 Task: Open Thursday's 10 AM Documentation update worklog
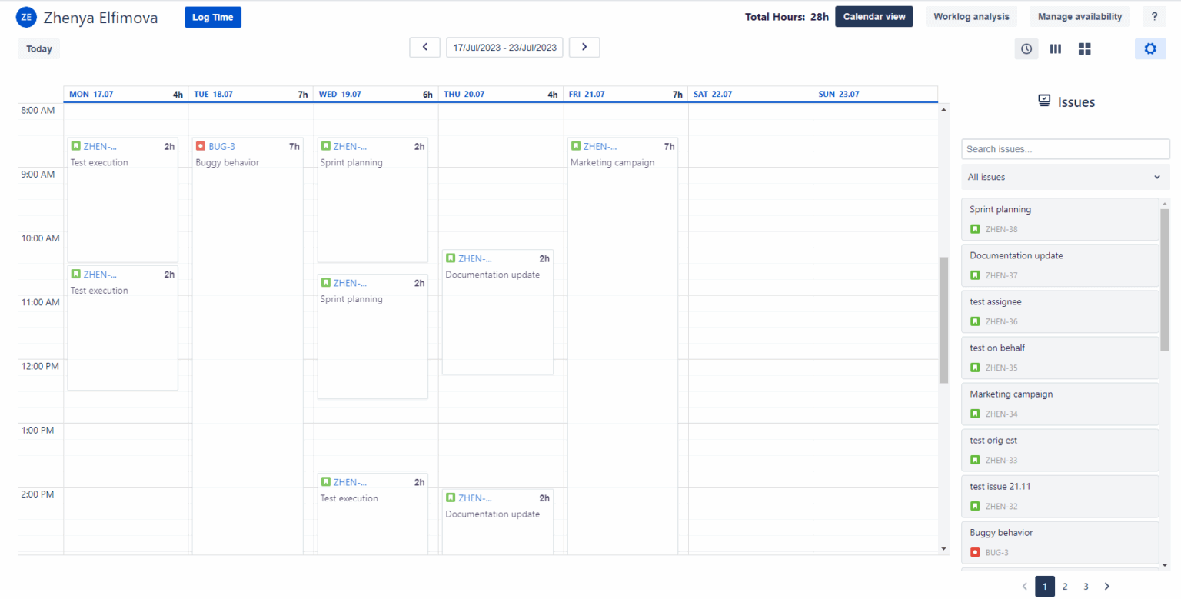coord(497,312)
